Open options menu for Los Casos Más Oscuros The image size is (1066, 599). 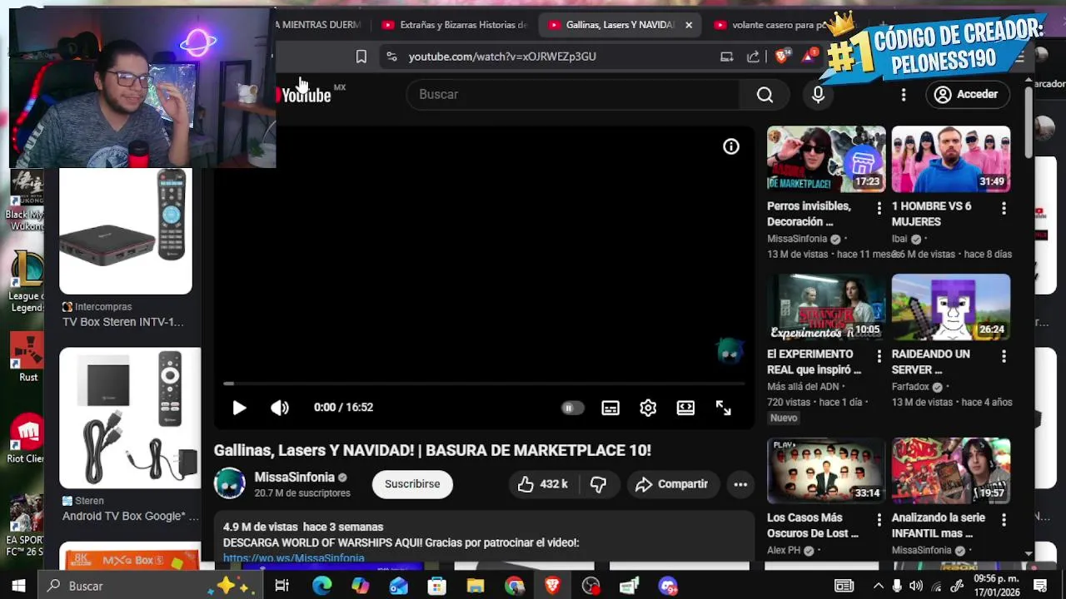tap(879, 520)
